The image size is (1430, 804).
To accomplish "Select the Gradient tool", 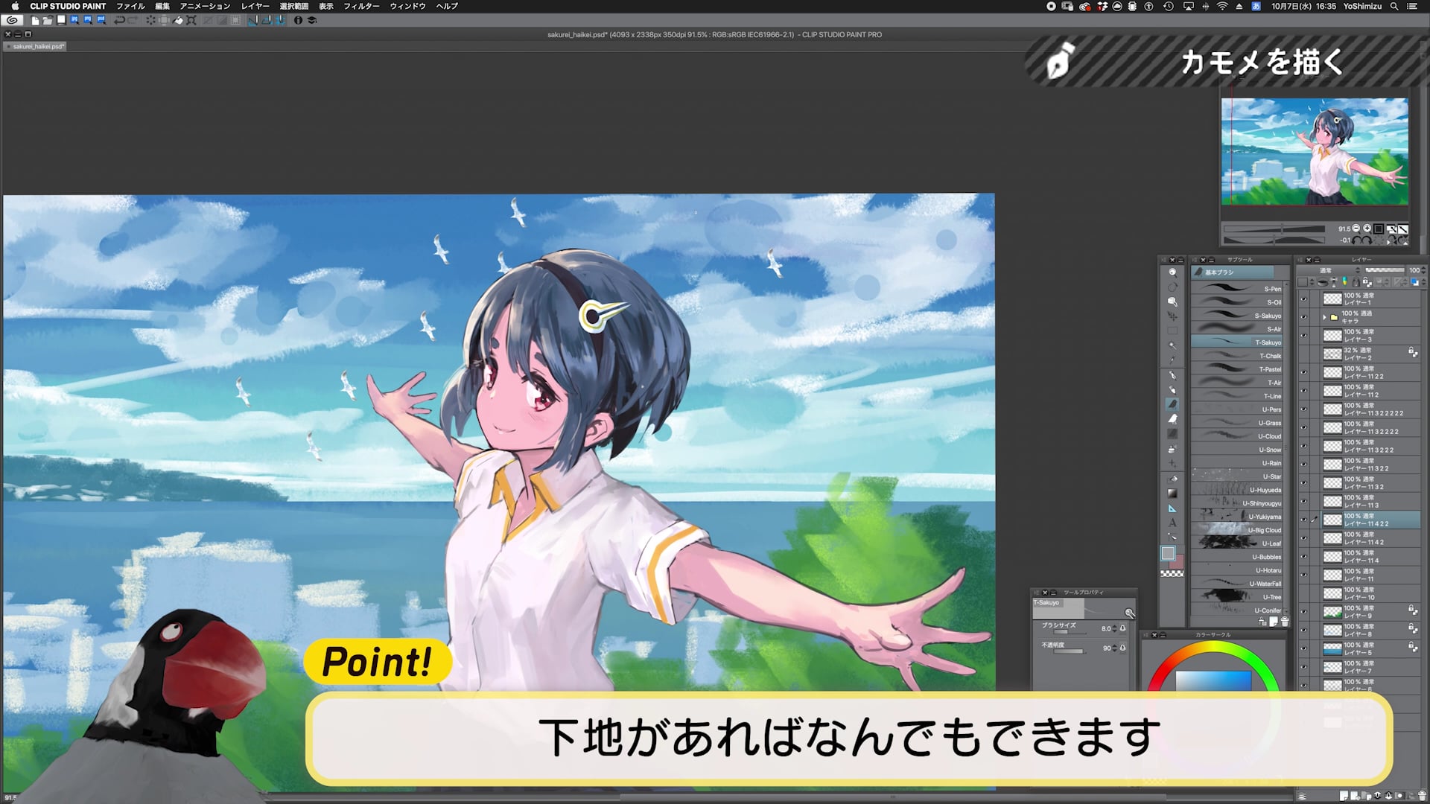I will click(x=1172, y=492).
